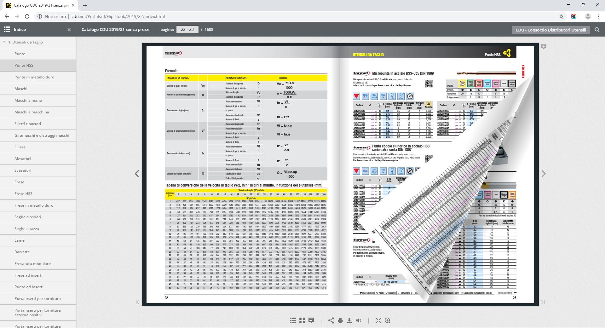605x328 pixels.
Task: Click the page number field '22 - 23'
Action: [187, 29]
